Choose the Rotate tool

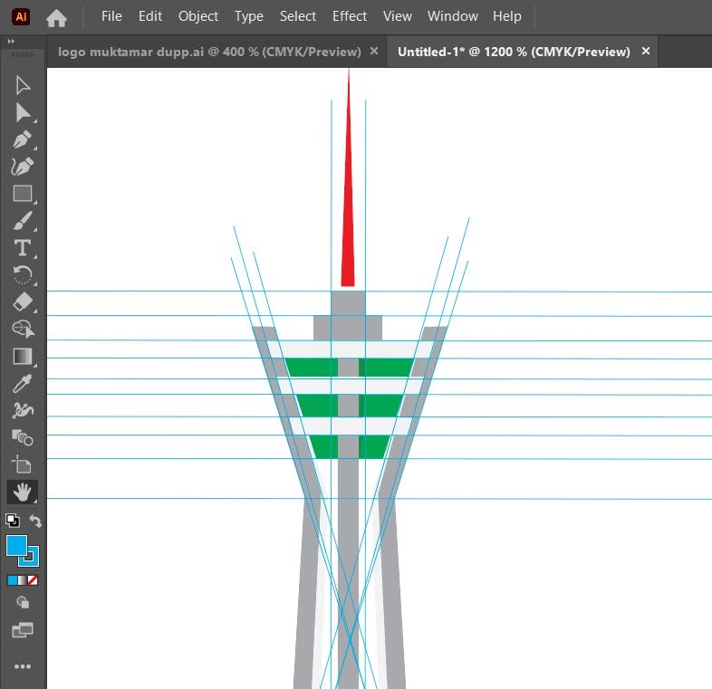coord(23,274)
